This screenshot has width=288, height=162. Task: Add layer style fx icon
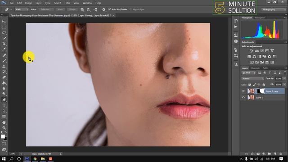252,154
